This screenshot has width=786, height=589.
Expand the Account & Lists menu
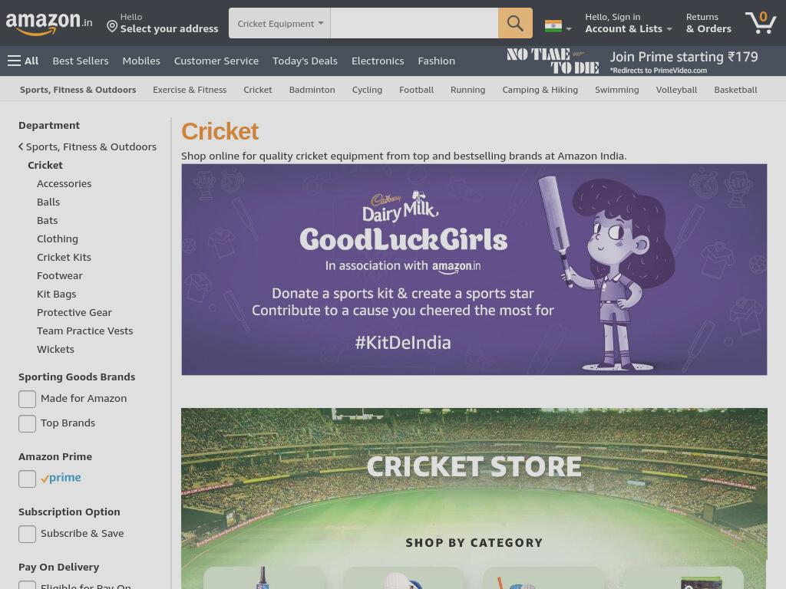[628, 23]
